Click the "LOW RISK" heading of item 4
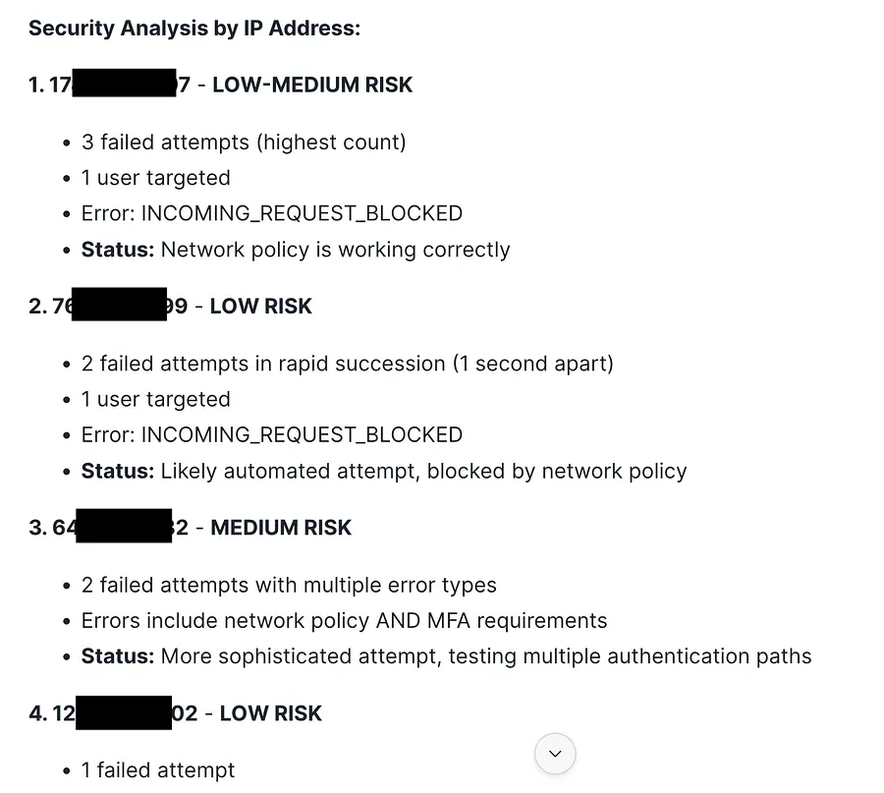 [x=270, y=713]
